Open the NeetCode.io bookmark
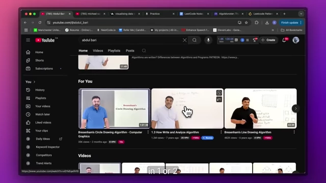The width and height of the screenshot is (326, 183). pyautogui.click(x=106, y=30)
